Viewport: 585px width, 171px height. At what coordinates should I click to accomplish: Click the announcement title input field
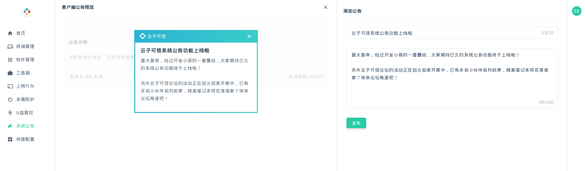[x=452, y=33]
